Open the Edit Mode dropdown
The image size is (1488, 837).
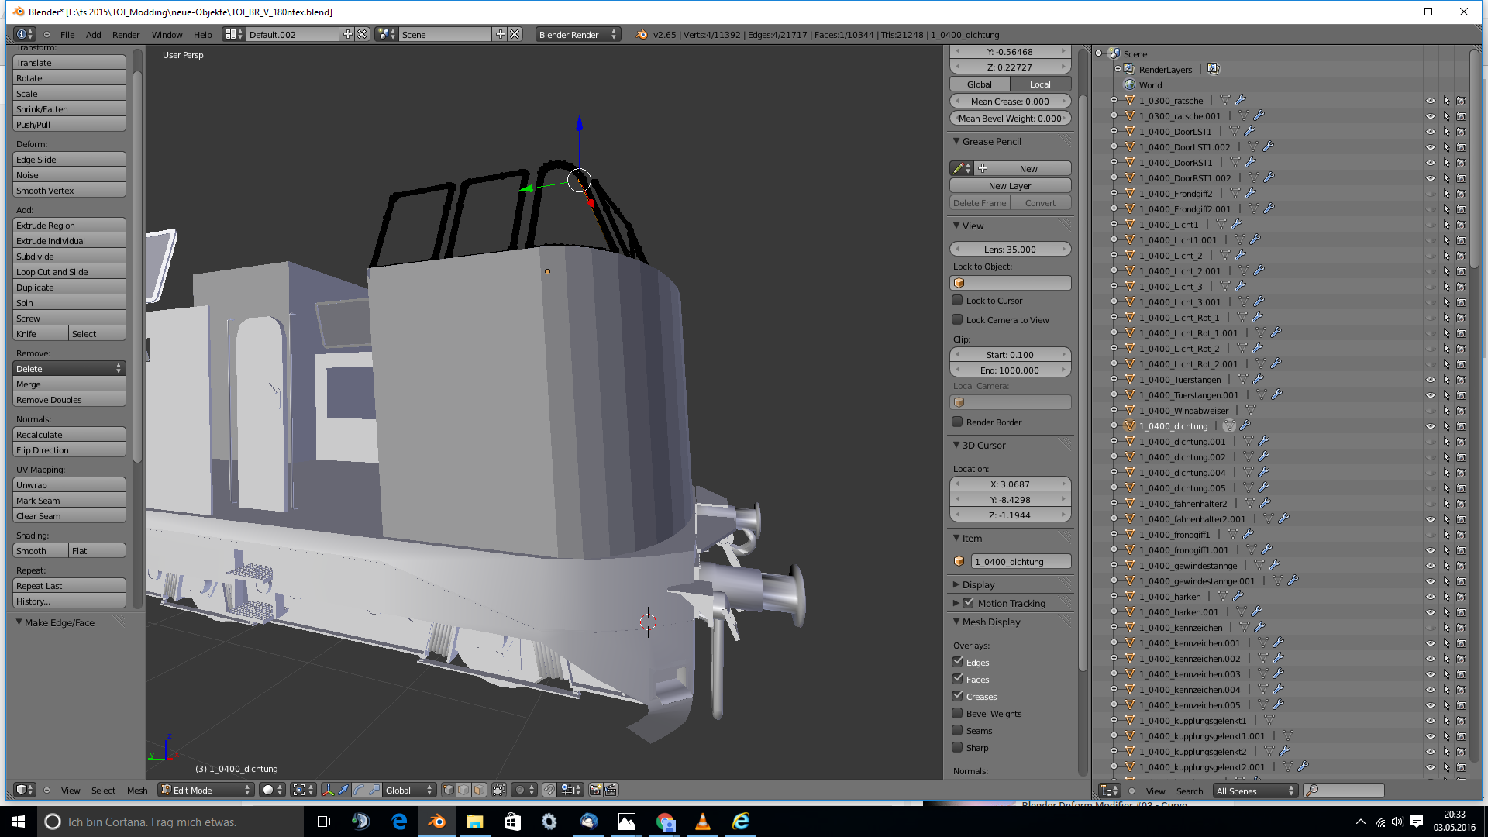pyautogui.click(x=206, y=790)
